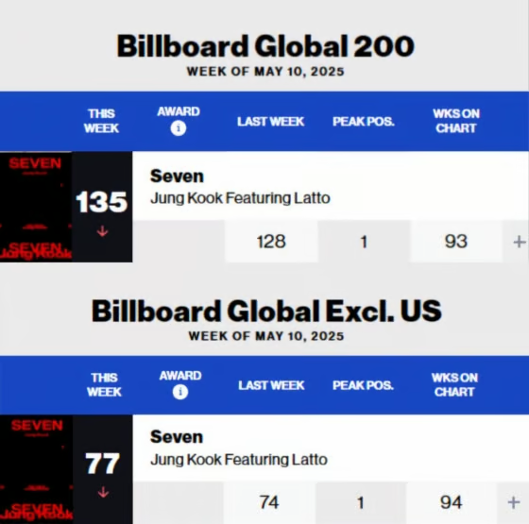This screenshot has width=529, height=524.
Task: Click the Award info icon in Global 200 header
Action: point(179,128)
